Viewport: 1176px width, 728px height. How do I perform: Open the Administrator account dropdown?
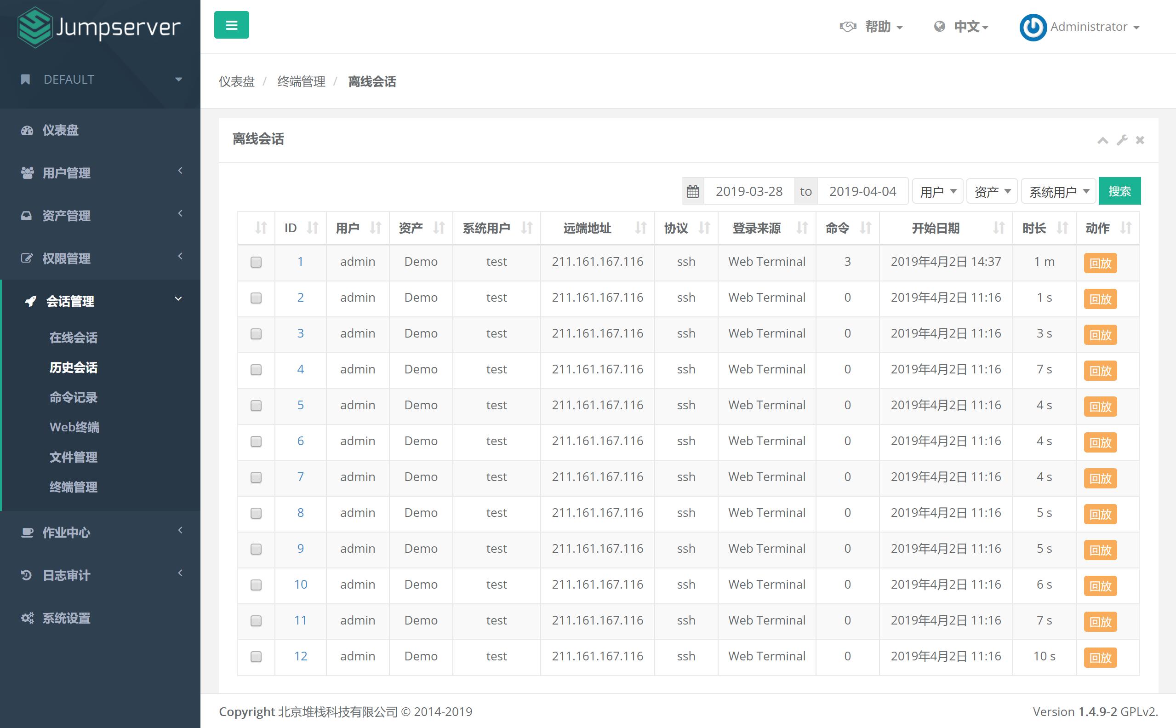[1095, 27]
